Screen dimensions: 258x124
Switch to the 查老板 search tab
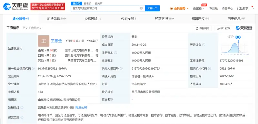pyautogui.click(x=87, y=3)
